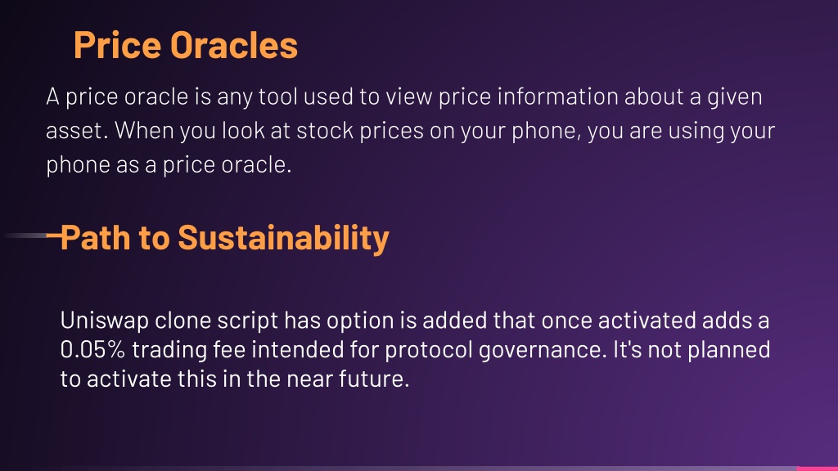The height and width of the screenshot is (471, 838).
Task: Click the words 'It's not planned'
Action: (x=692, y=350)
